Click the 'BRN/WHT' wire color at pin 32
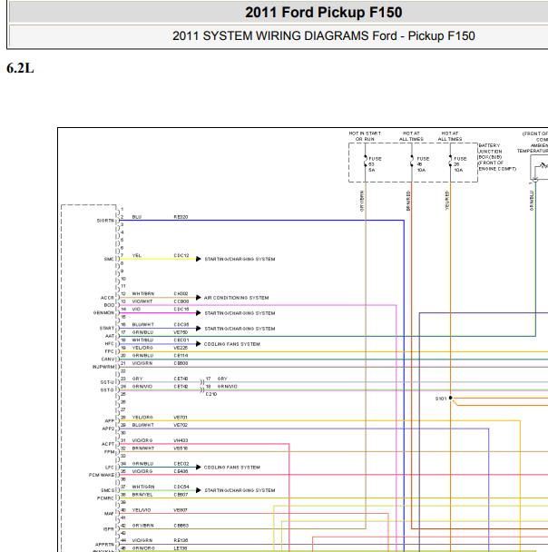This screenshot has height=552, width=548. (143, 448)
